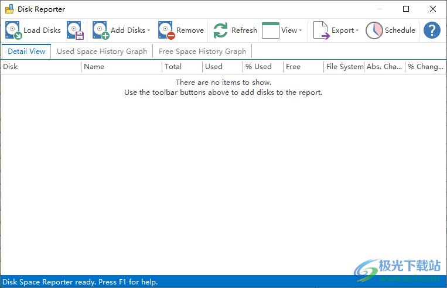This screenshot has height=288, width=447.
Task: Click the Load Disks text label
Action: coord(42,30)
